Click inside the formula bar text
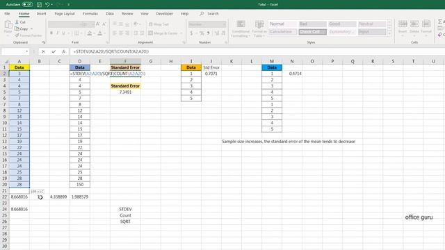Screen dimensions: 445x250 (x=111, y=51)
